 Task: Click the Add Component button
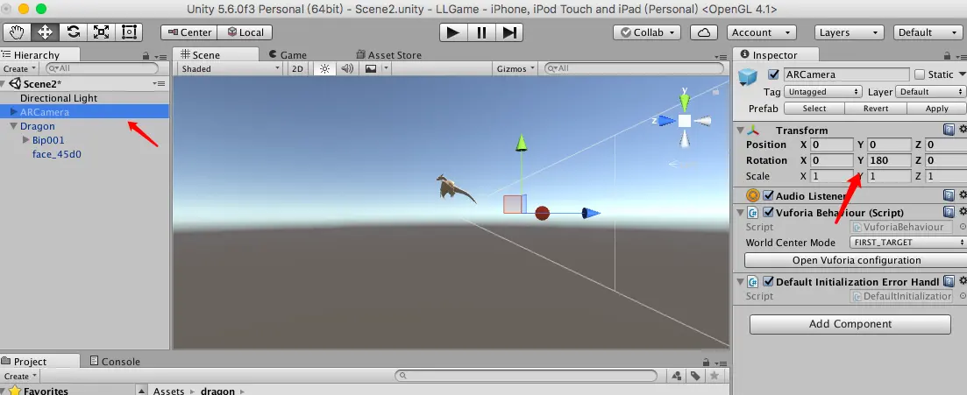(x=850, y=323)
